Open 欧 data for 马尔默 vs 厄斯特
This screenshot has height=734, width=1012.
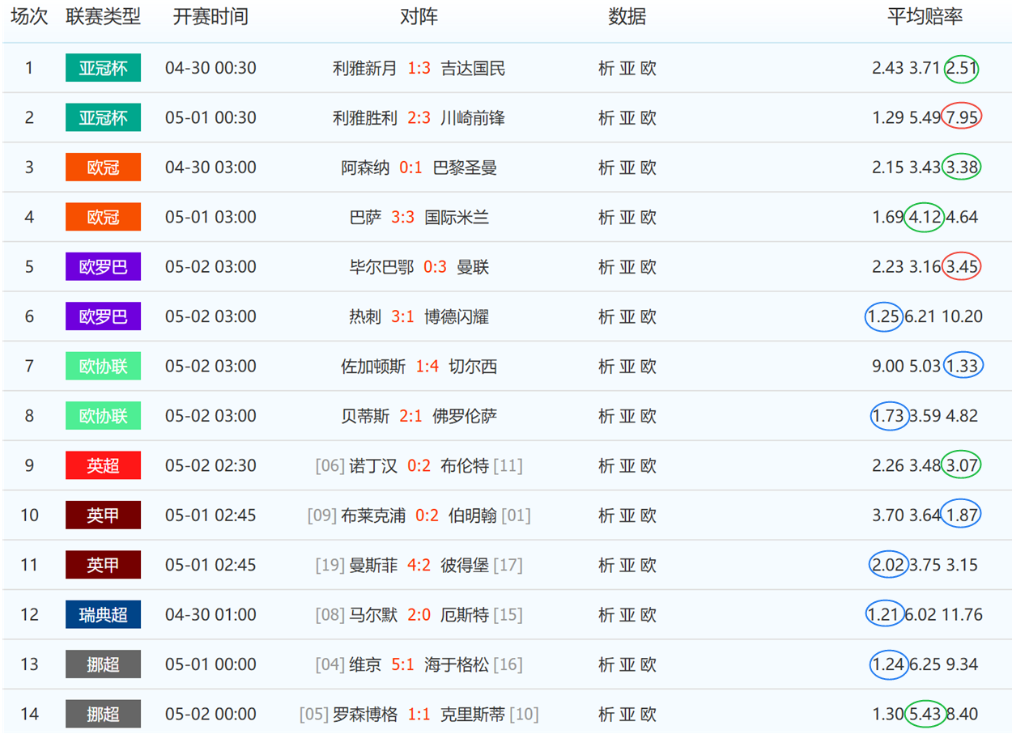click(x=648, y=615)
